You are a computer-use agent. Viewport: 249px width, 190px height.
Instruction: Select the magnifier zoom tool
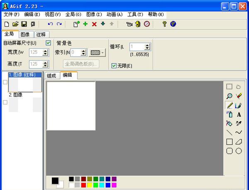[229, 96]
